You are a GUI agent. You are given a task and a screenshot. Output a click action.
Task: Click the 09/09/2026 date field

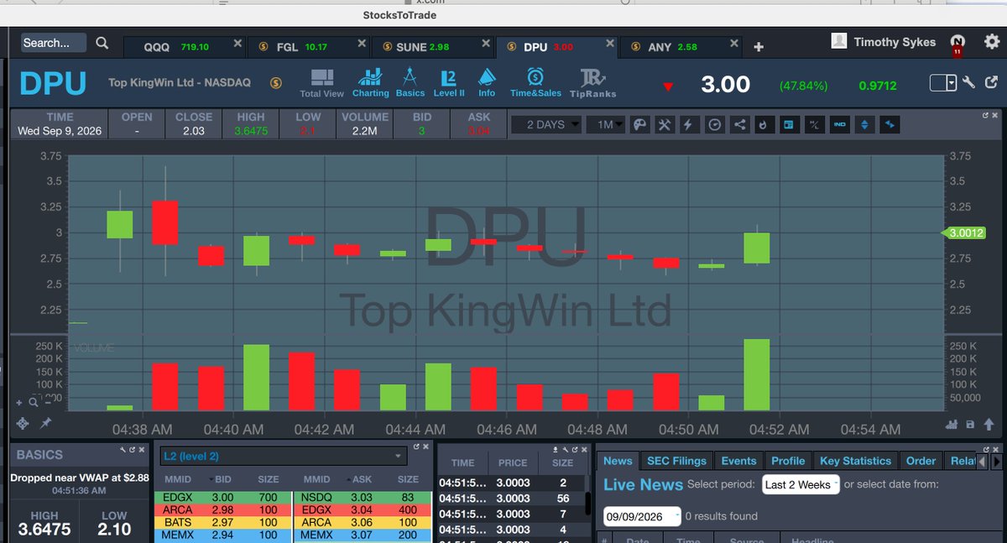pos(642,516)
